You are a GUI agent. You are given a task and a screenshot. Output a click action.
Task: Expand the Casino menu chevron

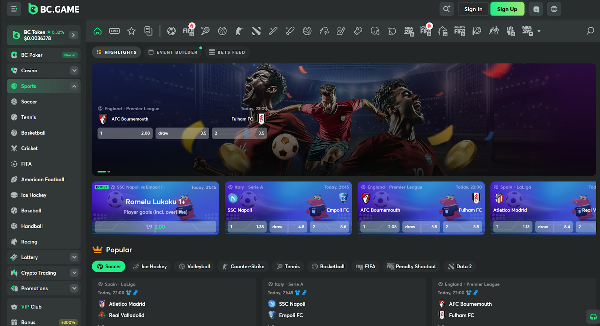tap(74, 71)
